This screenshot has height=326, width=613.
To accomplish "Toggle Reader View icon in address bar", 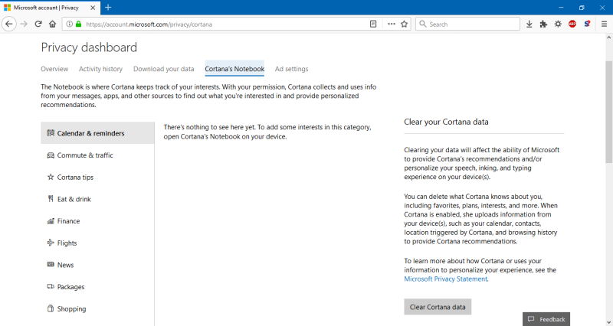I will [x=373, y=24].
